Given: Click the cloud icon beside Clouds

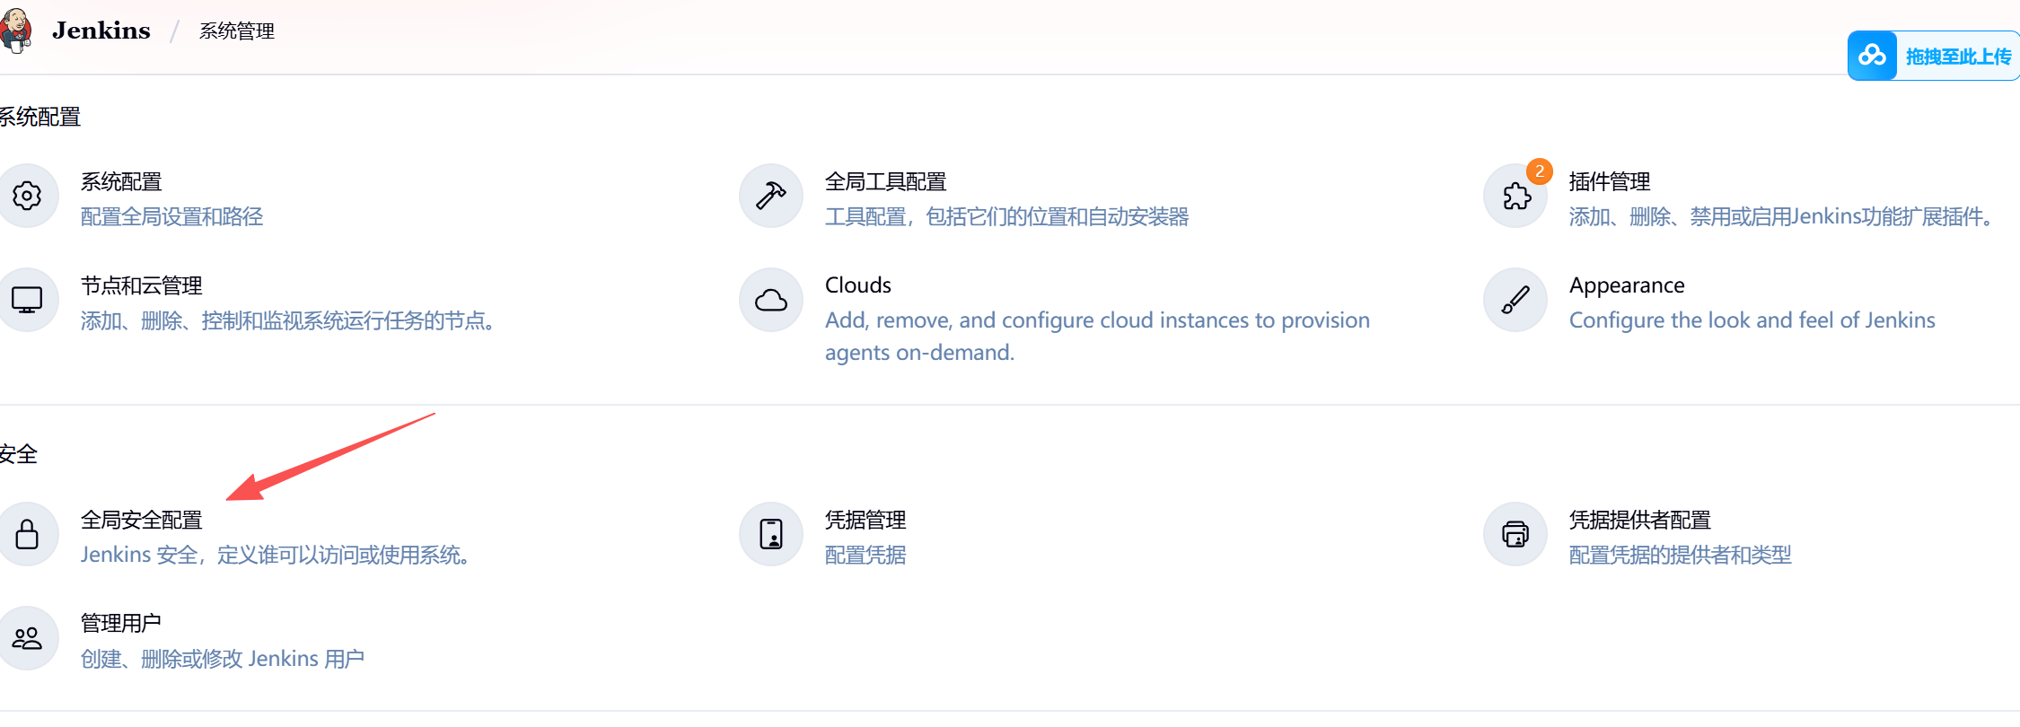Looking at the screenshot, I should (x=770, y=300).
